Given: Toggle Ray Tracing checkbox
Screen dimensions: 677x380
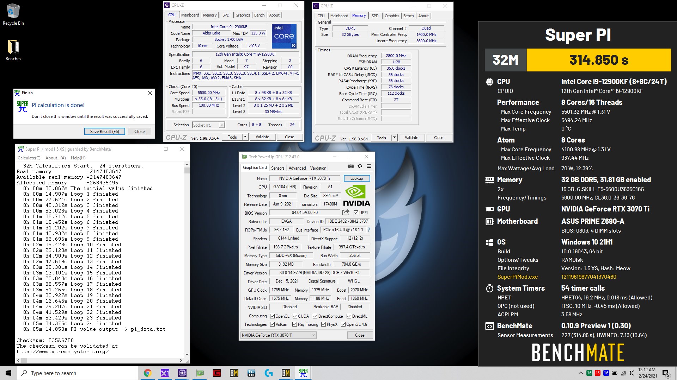Looking at the screenshot, I should coord(294,324).
